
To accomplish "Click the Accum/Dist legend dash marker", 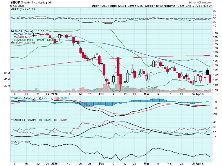I will pos(12,142).
